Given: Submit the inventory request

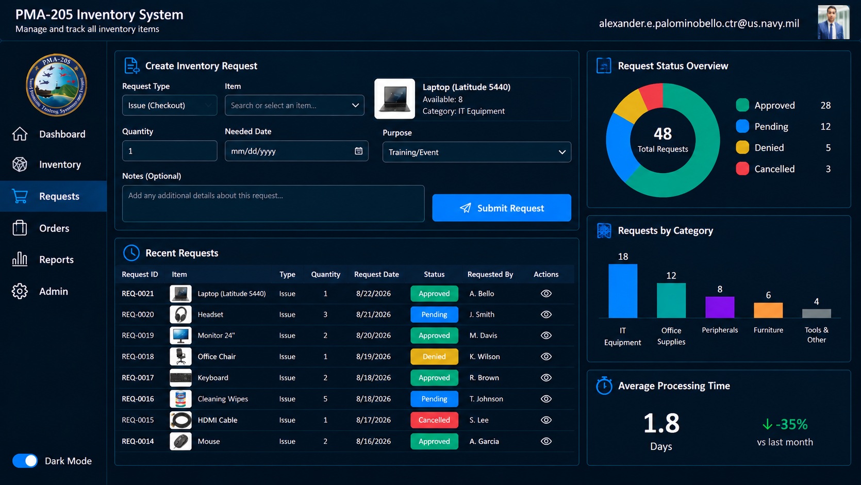Looking at the screenshot, I should point(502,208).
